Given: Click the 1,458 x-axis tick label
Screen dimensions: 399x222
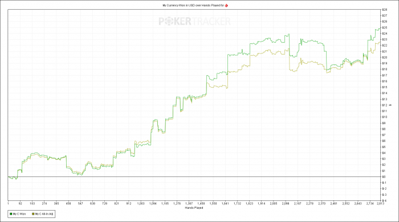Looking at the screenshot, I should [x=201, y=203].
